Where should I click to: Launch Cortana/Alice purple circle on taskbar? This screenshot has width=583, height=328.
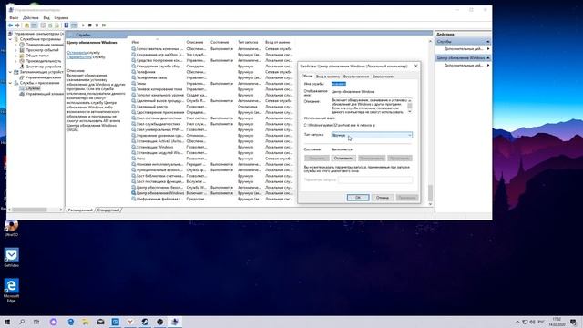click(54, 322)
